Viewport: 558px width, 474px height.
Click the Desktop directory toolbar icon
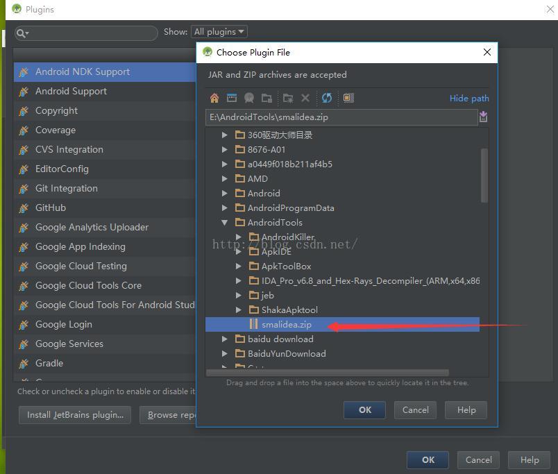click(232, 98)
